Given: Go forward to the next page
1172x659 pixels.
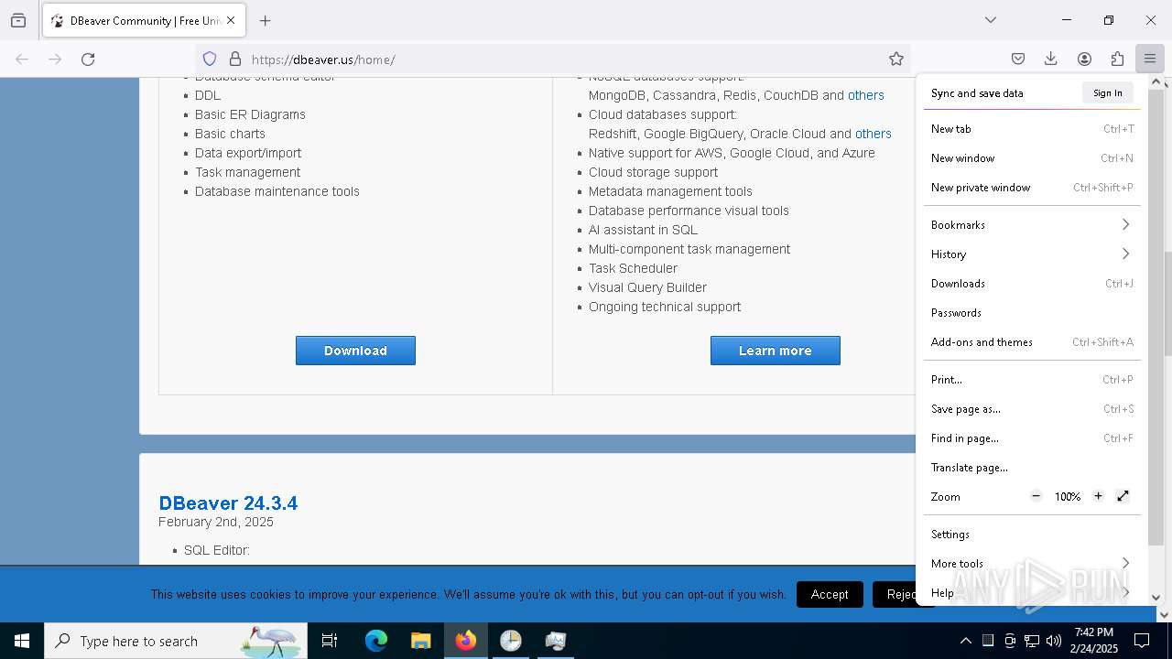Looking at the screenshot, I should point(55,59).
